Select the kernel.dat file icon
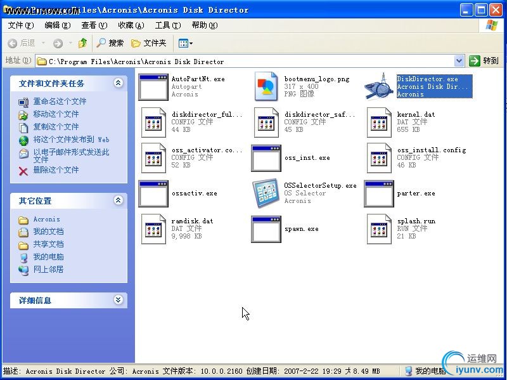Image resolution: width=507 pixels, height=380 pixels. coord(379,122)
